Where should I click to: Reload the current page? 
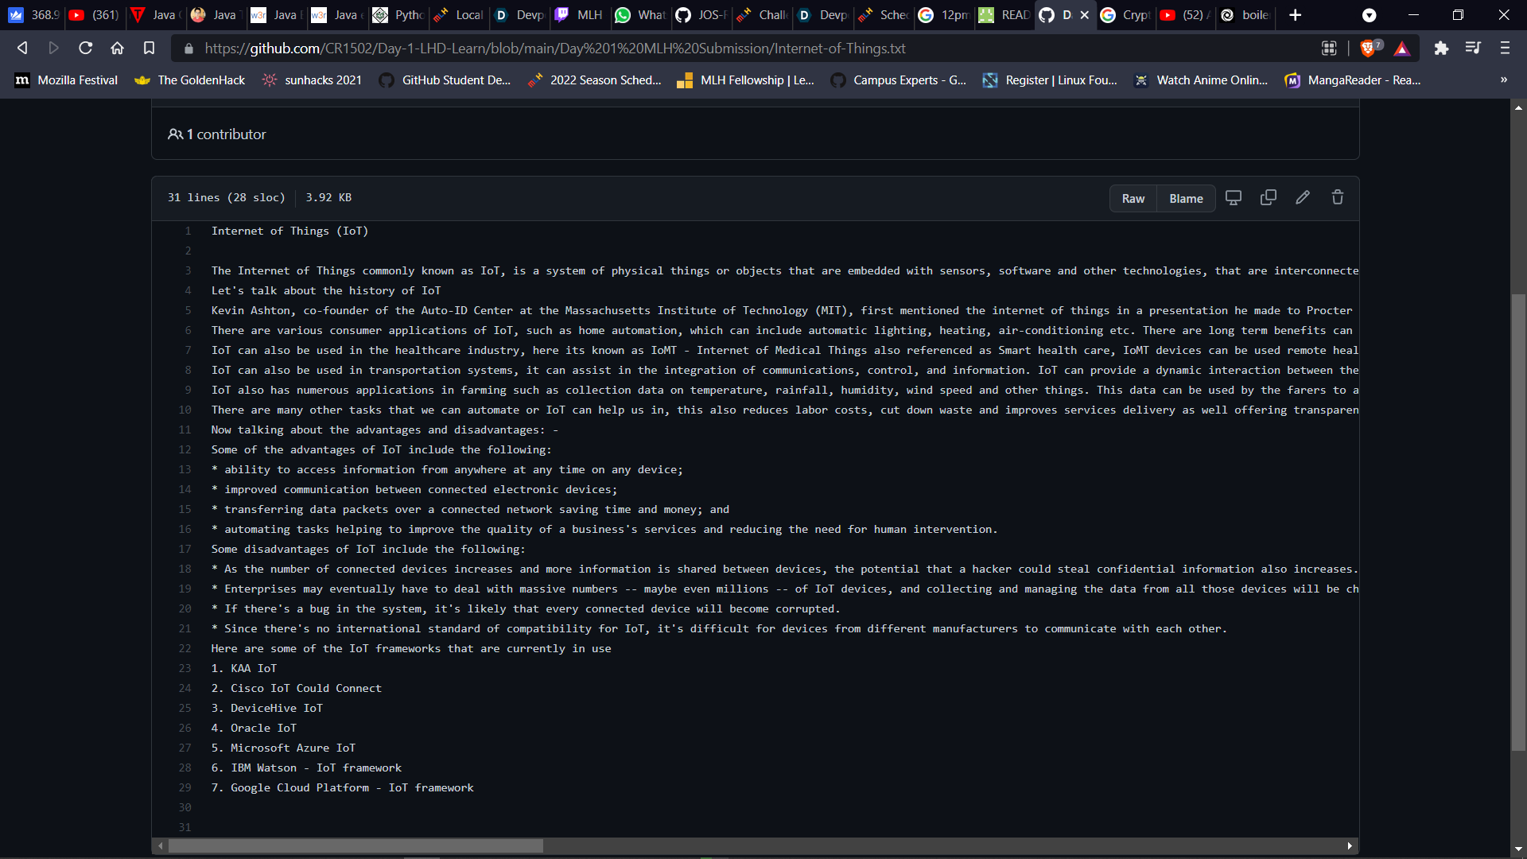(85, 49)
